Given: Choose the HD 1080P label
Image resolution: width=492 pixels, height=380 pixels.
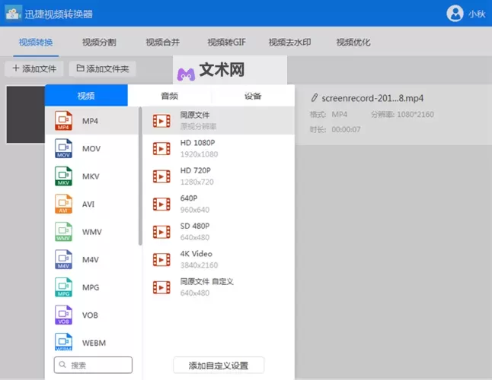Looking at the screenshot, I should (x=198, y=143).
